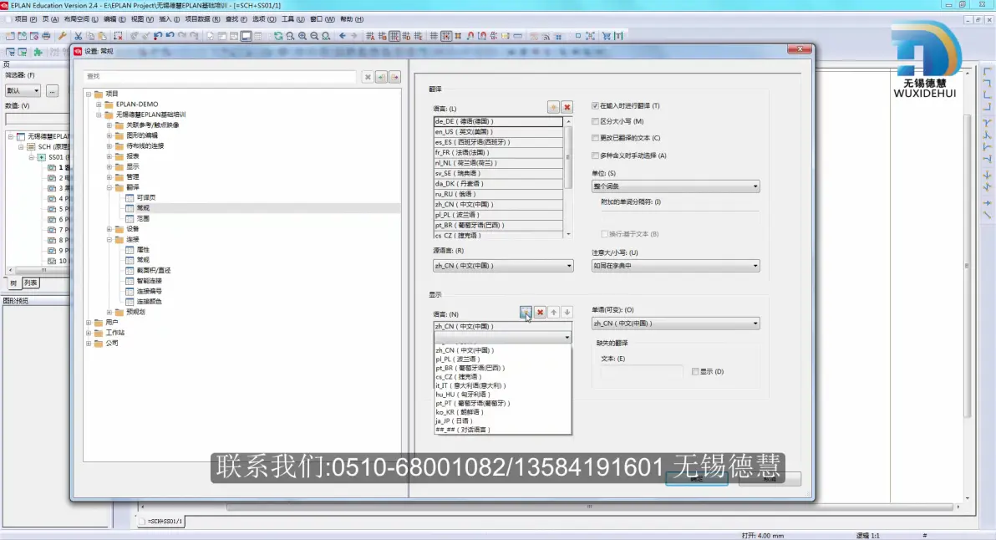Image resolution: width=996 pixels, height=540 pixels.
Task: Click the green puzzle piece icon
Action: click(38, 52)
